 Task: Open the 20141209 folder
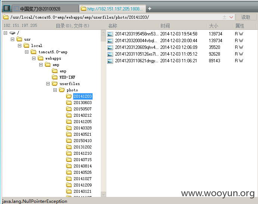83,185
